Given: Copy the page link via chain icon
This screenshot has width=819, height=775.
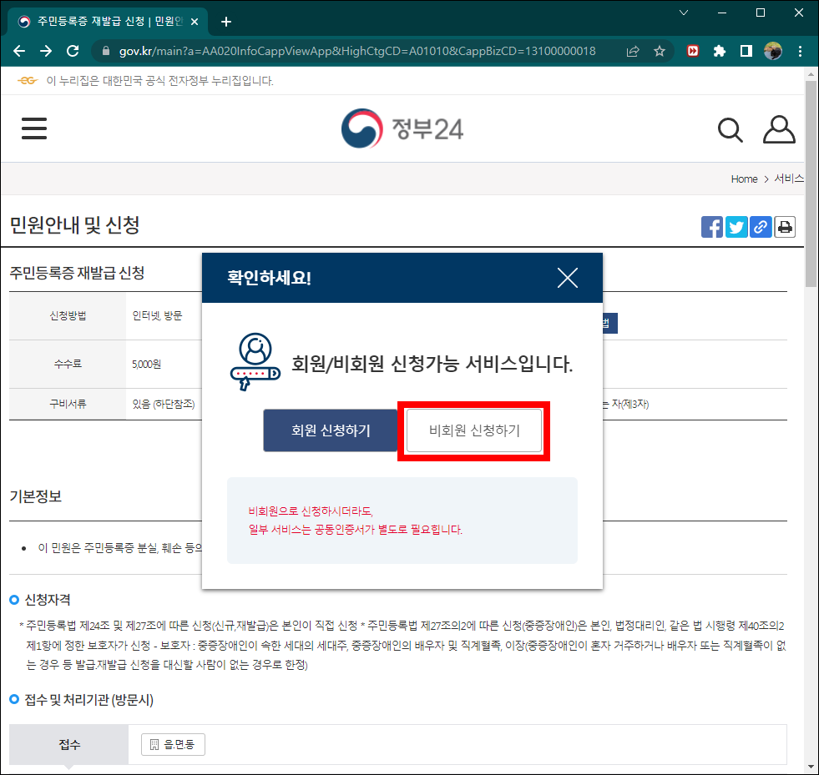Looking at the screenshot, I should [x=761, y=226].
